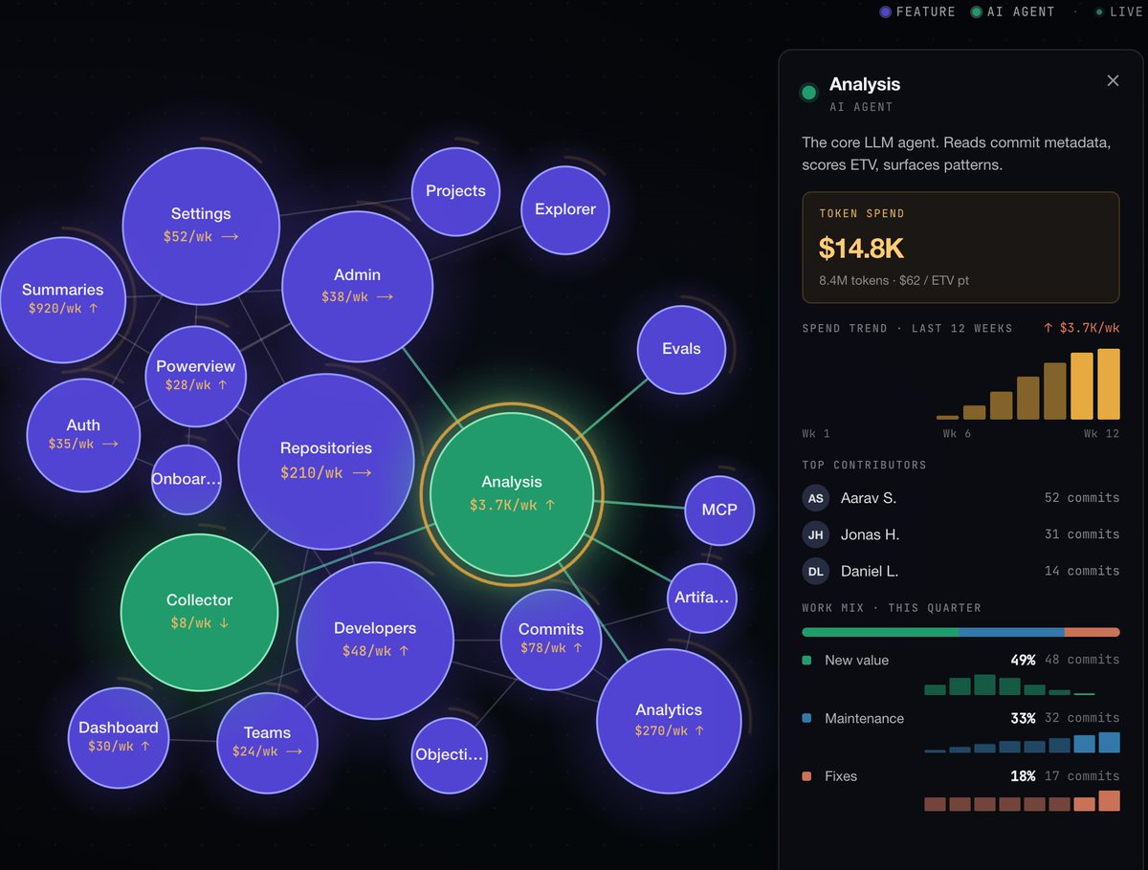Click the '33%' Maintenance percentage

click(x=1023, y=718)
